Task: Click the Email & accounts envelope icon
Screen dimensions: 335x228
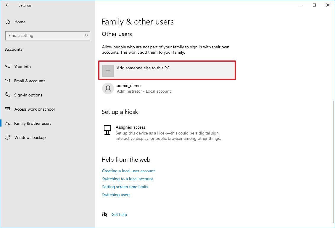Action: pyautogui.click(x=7, y=81)
